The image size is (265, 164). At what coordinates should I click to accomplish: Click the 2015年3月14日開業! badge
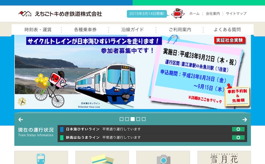[147, 14]
